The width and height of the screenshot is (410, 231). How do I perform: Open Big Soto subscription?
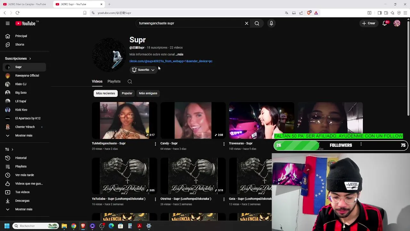click(24, 93)
